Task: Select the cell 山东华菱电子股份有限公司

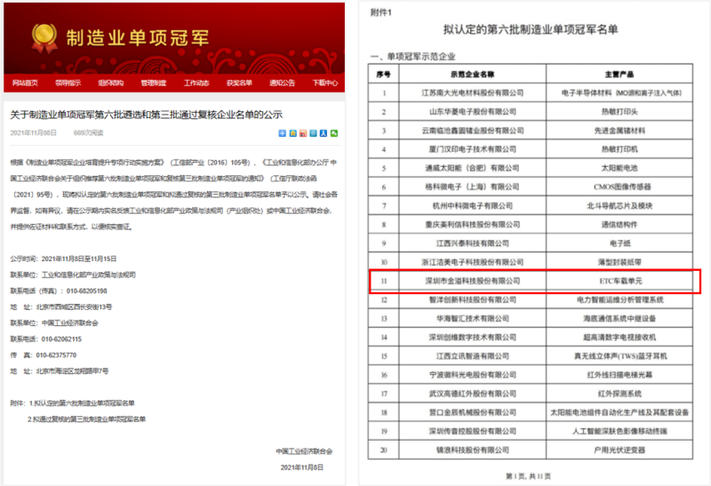Action: (473, 112)
